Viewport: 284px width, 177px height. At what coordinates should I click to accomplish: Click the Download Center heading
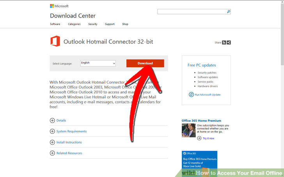coord(73,16)
